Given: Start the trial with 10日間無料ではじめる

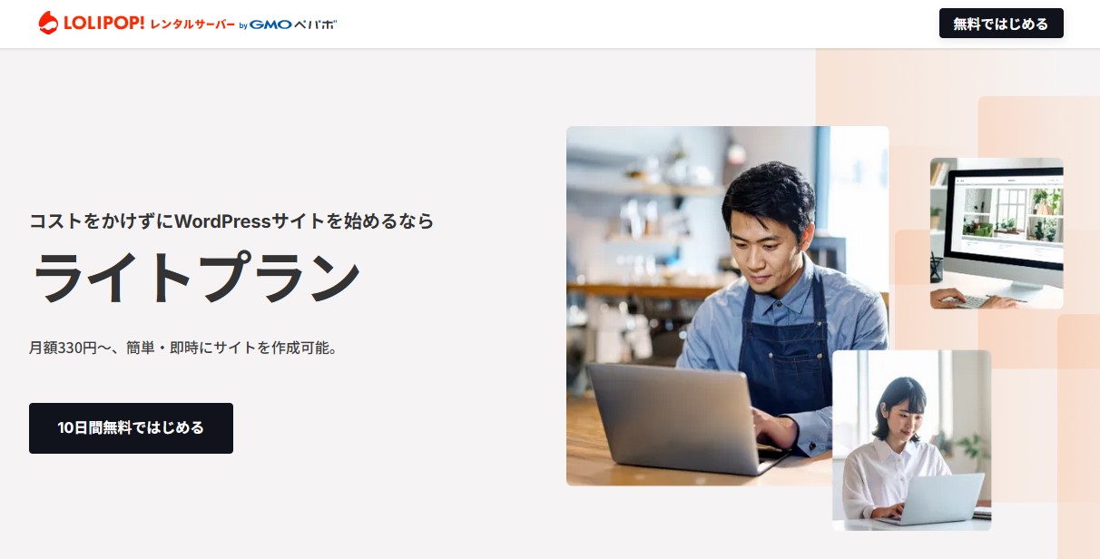Looking at the screenshot, I should point(131,428).
